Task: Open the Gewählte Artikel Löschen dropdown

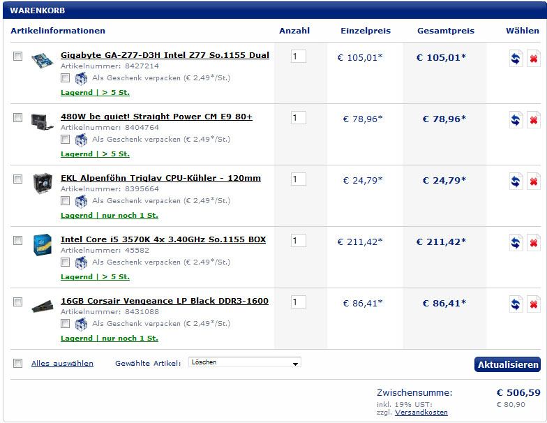Action: pyautogui.click(x=244, y=362)
